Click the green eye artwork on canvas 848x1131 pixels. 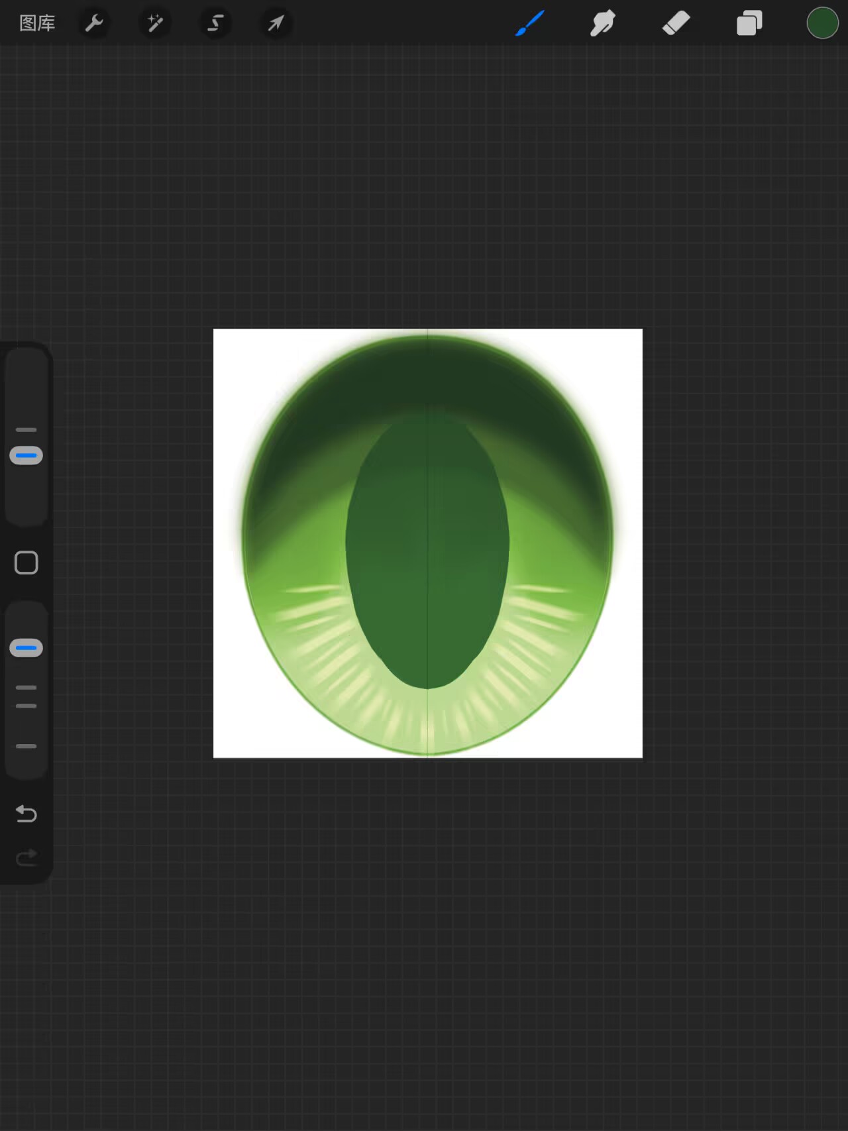(x=427, y=544)
